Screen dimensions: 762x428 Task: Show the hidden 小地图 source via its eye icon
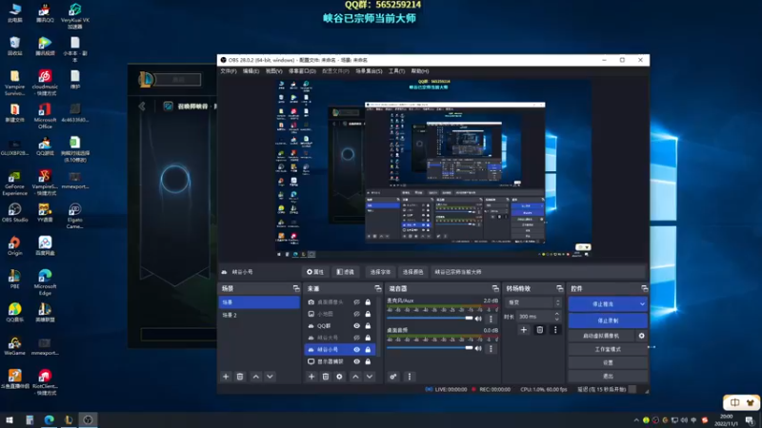click(x=356, y=314)
